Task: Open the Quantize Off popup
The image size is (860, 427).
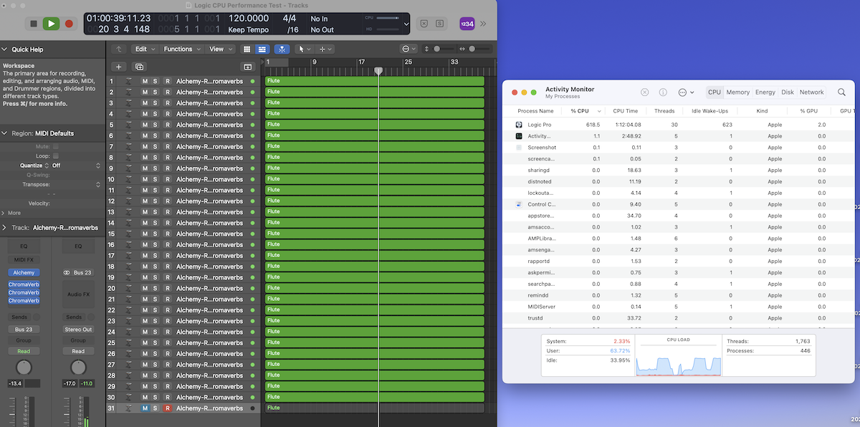Action: pyautogui.click(x=76, y=165)
